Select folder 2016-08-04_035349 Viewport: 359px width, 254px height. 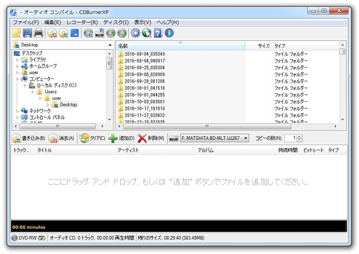pos(145,54)
